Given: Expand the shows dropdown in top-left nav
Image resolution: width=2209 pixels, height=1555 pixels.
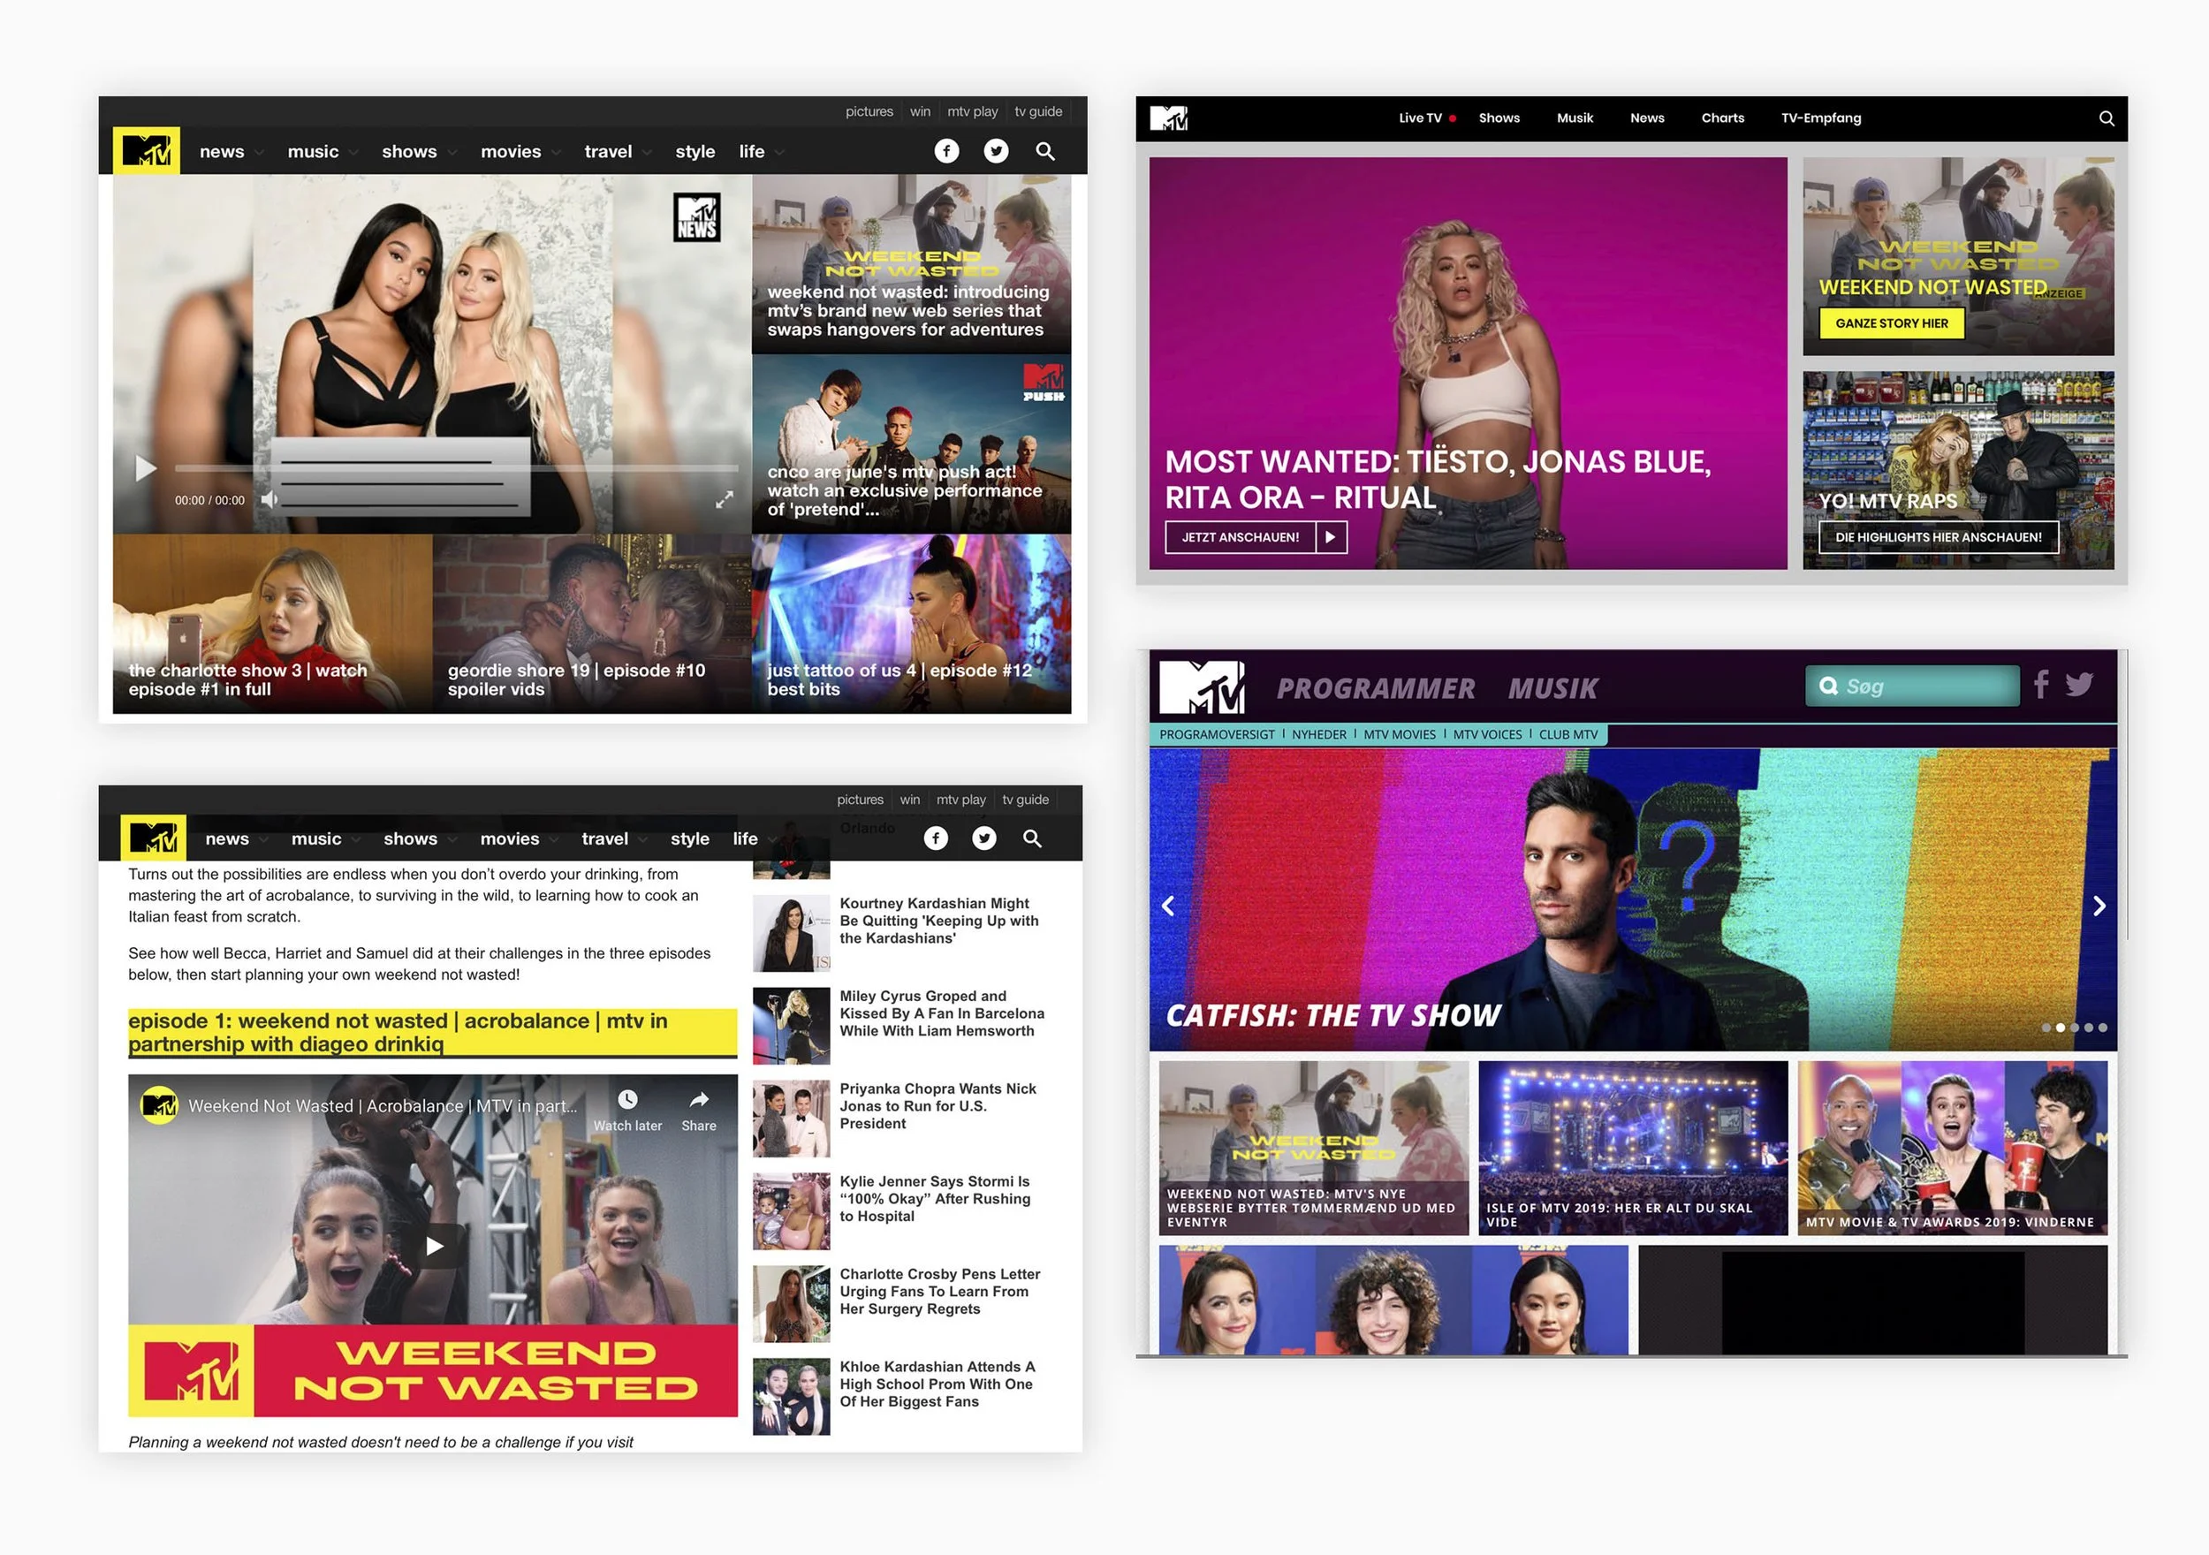Looking at the screenshot, I should point(452,152).
